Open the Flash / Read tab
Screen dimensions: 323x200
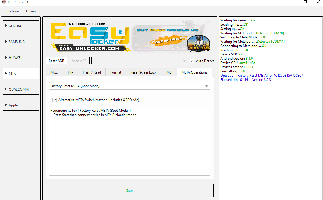(92, 72)
